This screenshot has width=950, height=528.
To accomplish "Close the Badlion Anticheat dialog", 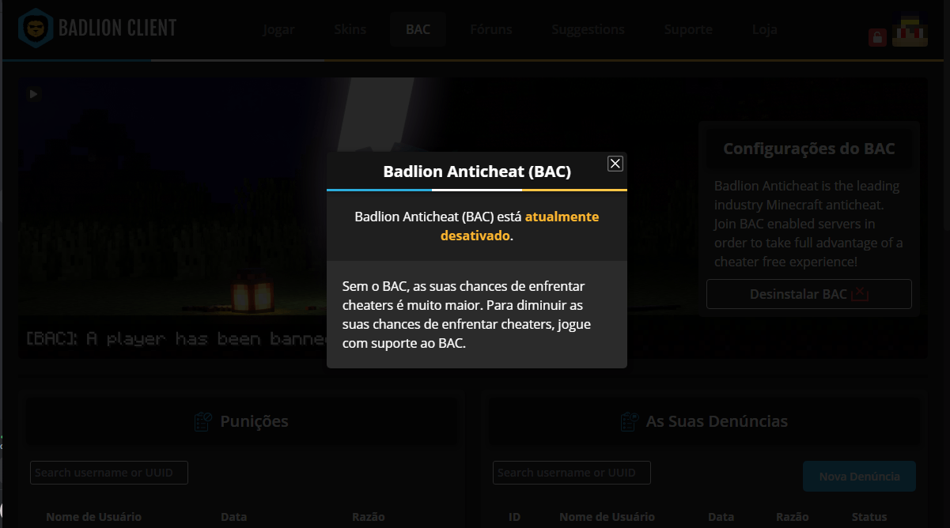I will tap(615, 164).
